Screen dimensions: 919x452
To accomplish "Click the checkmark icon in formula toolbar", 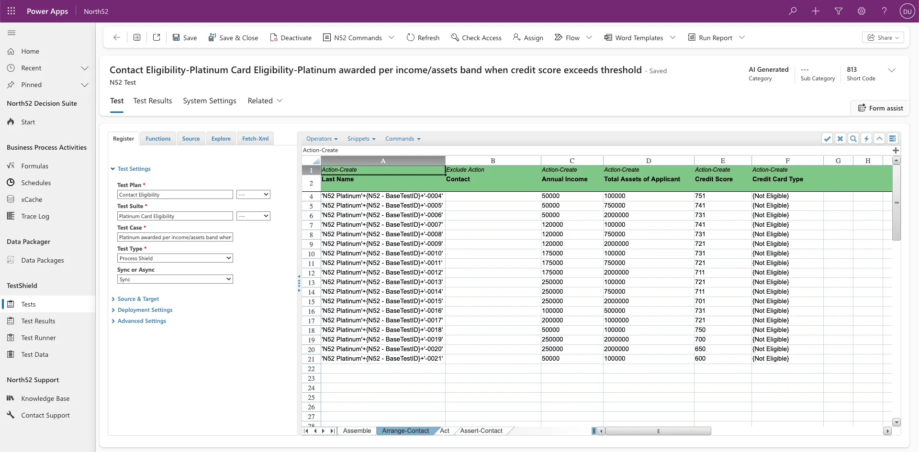I will pos(827,139).
